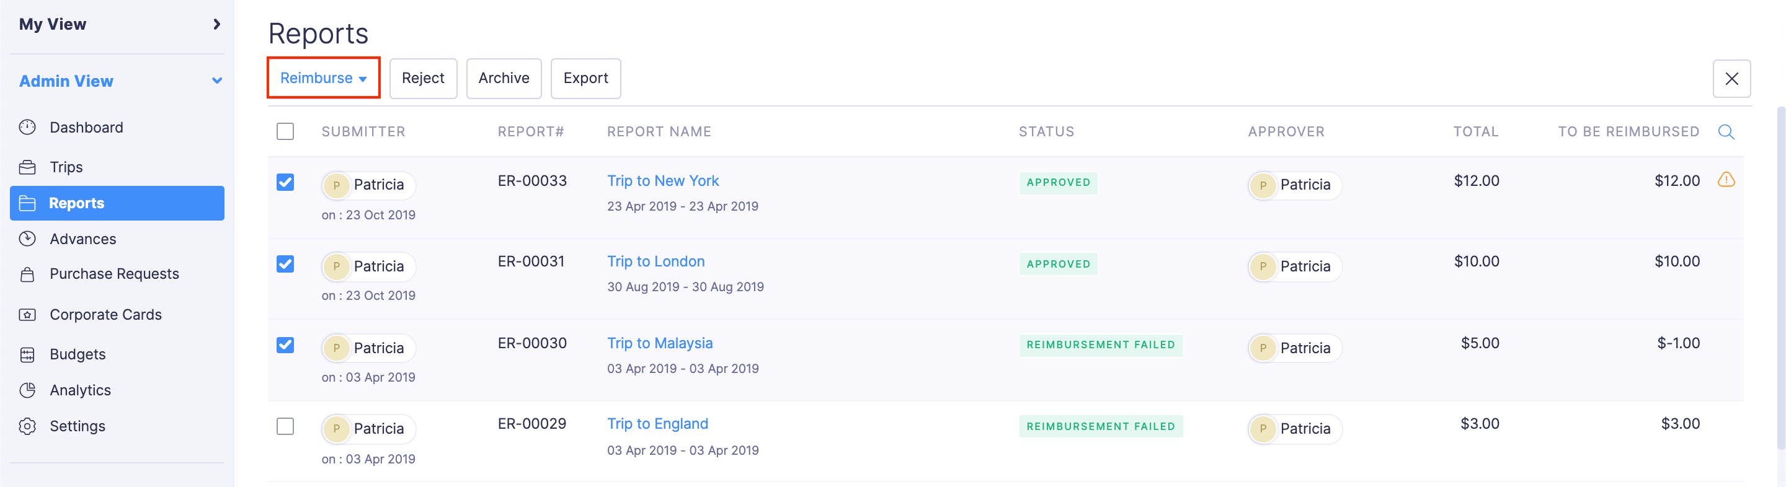1786x487 pixels.
Task: Click the Advances clock icon
Action: pos(27,239)
